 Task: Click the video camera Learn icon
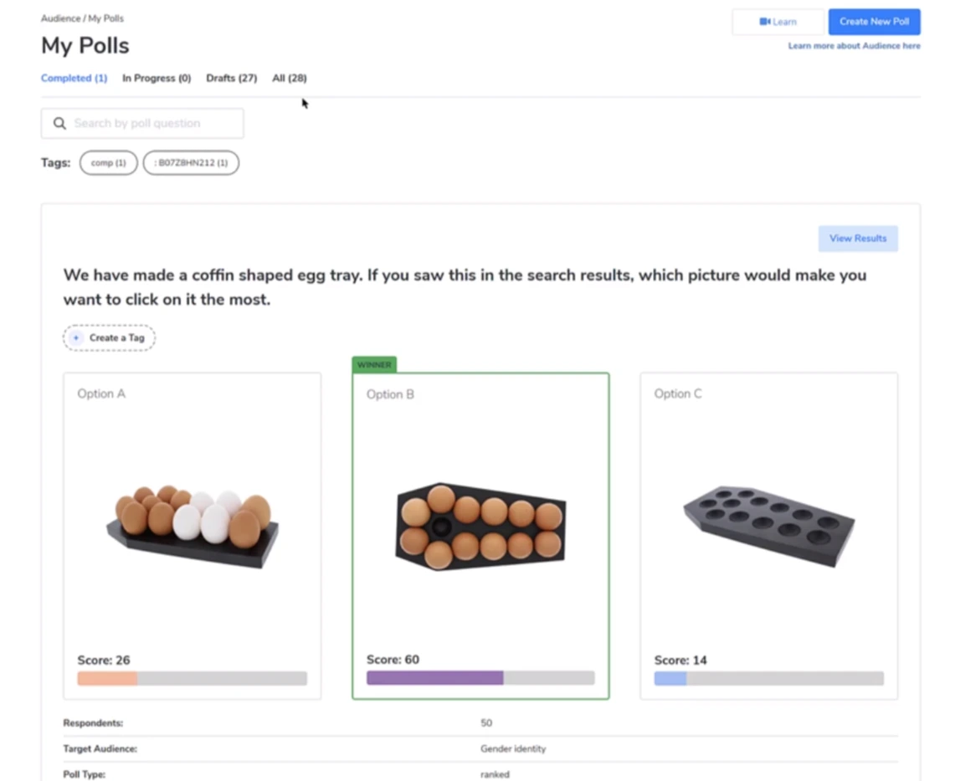click(x=764, y=22)
